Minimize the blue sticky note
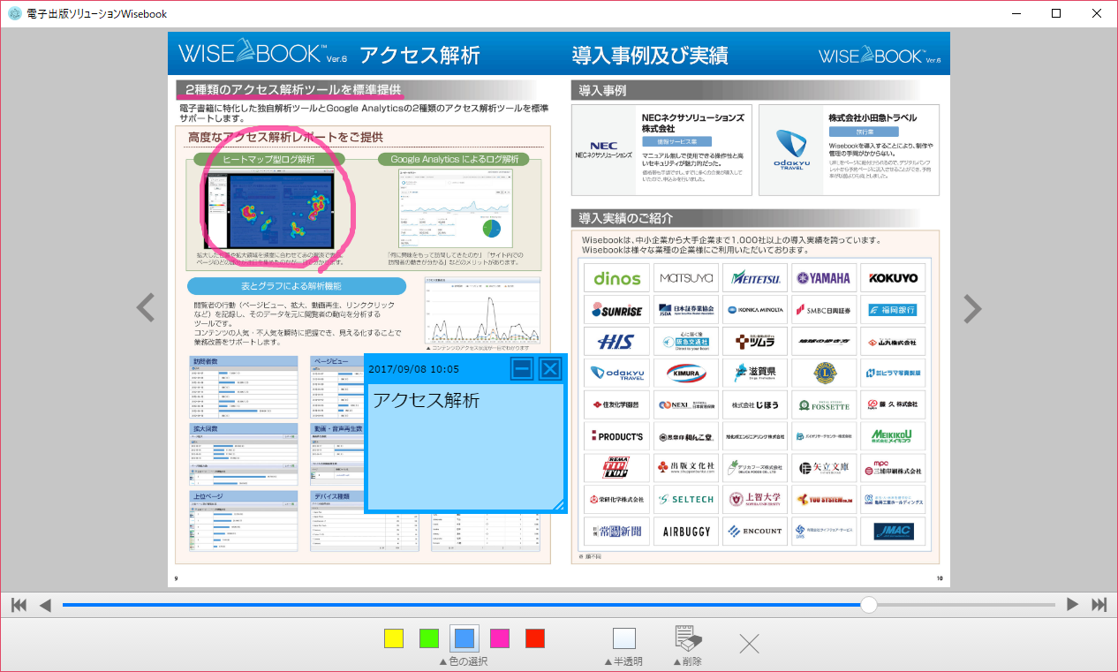The width and height of the screenshot is (1118, 672). pyautogui.click(x=522, y=369)
